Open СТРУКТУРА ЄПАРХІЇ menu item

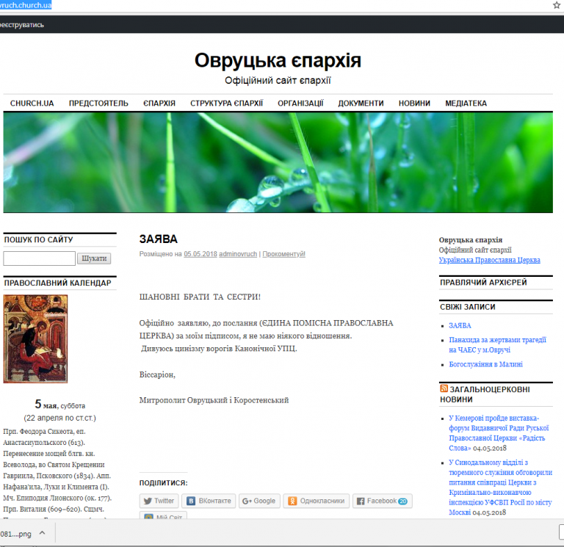tap(227, 104)
